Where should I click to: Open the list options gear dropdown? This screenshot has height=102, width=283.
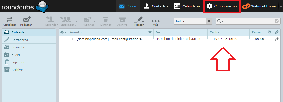pos(63,32)
